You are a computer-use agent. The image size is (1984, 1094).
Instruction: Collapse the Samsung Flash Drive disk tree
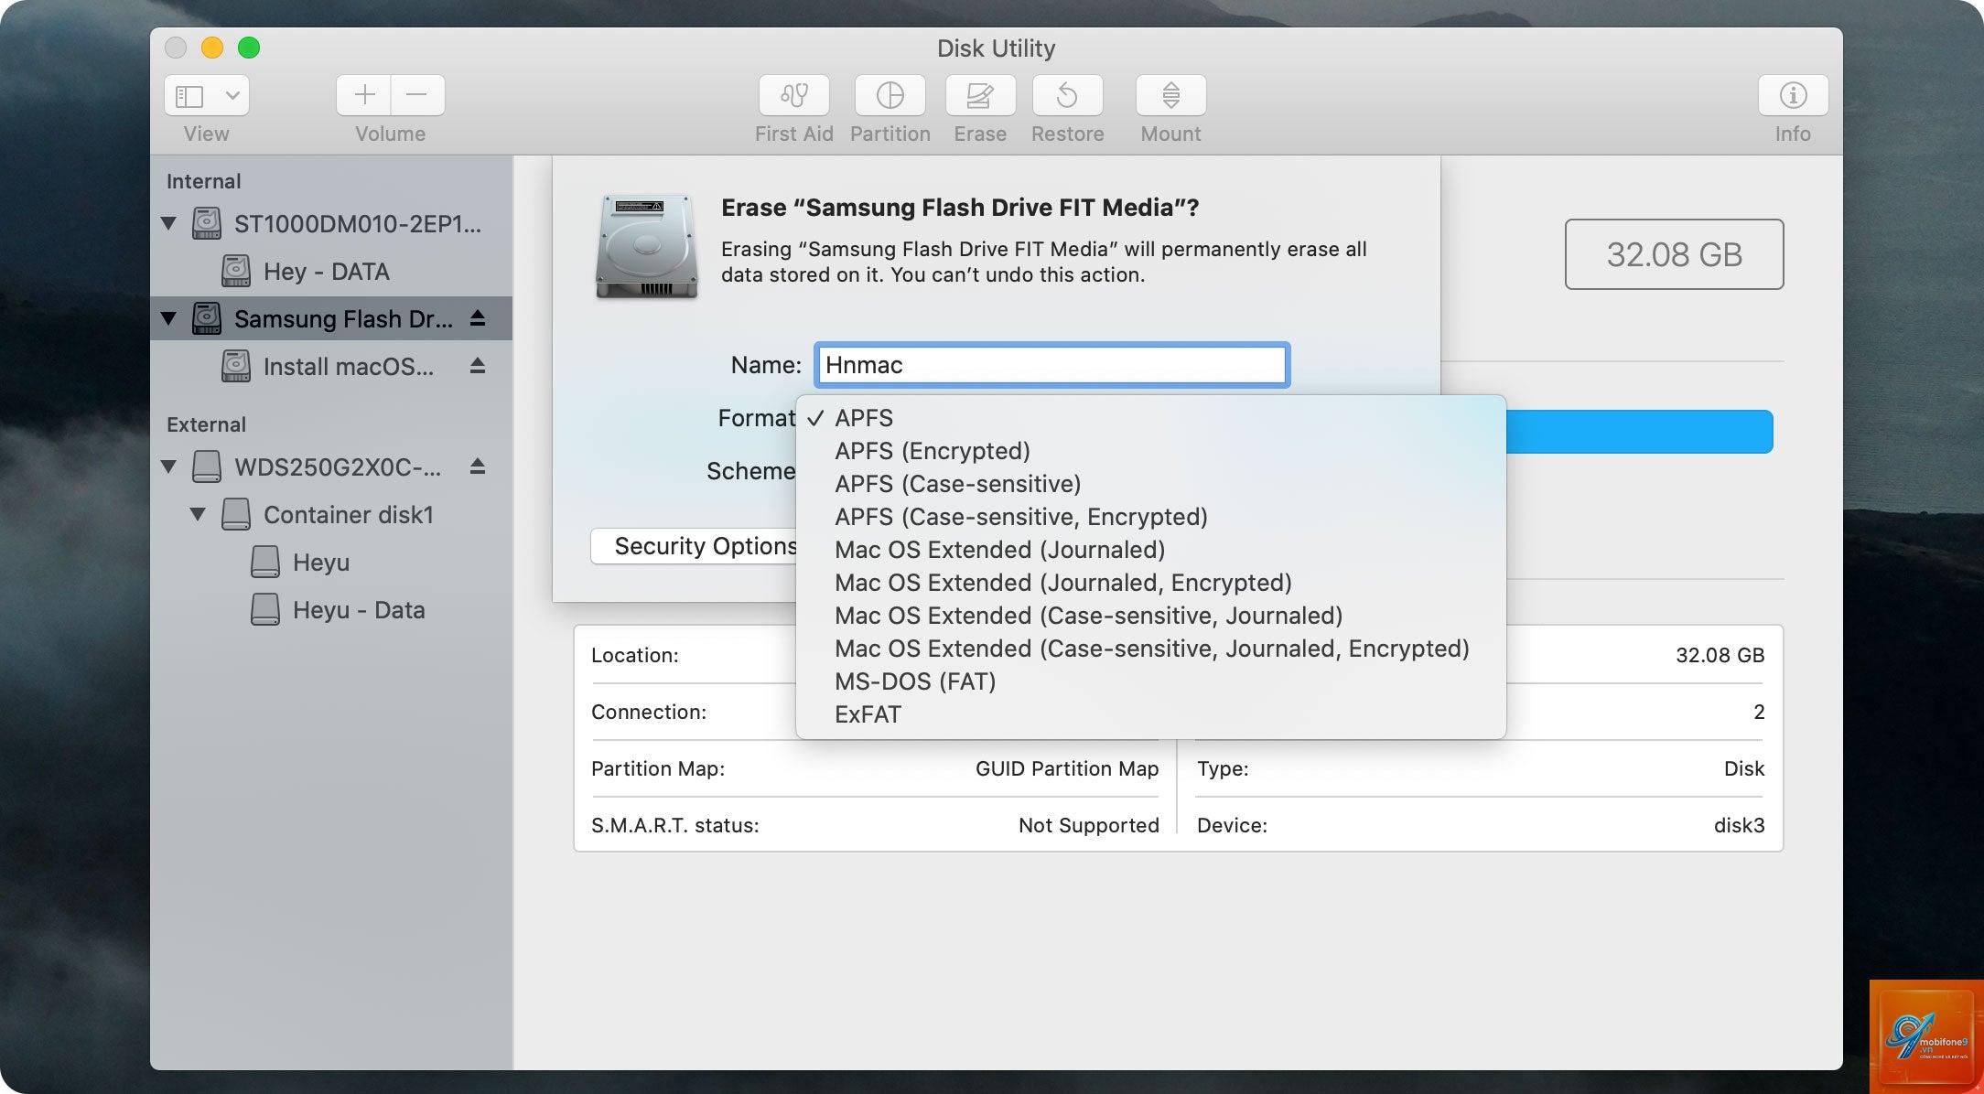[x=168, y=318]
